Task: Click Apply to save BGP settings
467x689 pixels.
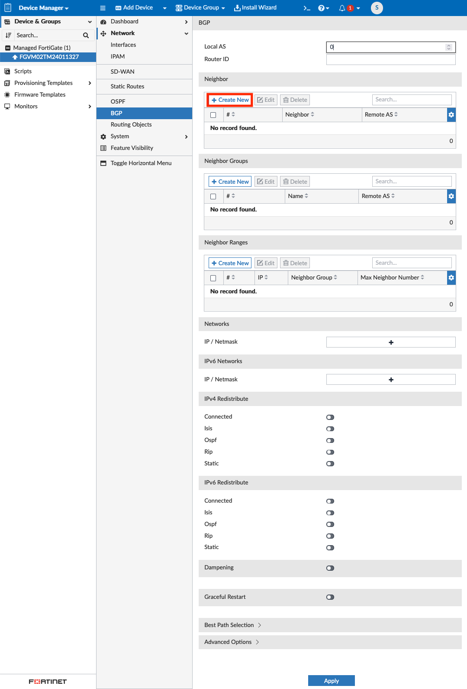Action: click(332, 681)
